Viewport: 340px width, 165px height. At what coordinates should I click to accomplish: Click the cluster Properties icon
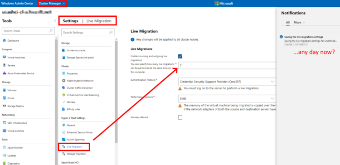(x=63, y=73)
